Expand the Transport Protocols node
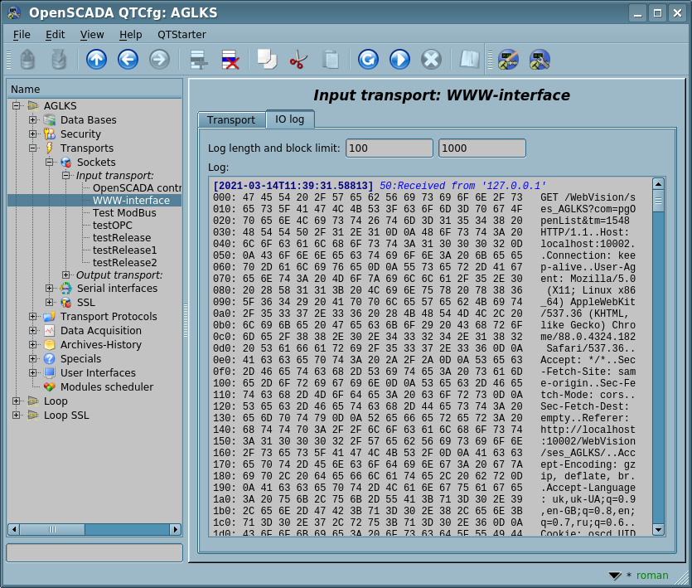The height and width of the screenshot is (588, 692). click(x=32, y=316)
